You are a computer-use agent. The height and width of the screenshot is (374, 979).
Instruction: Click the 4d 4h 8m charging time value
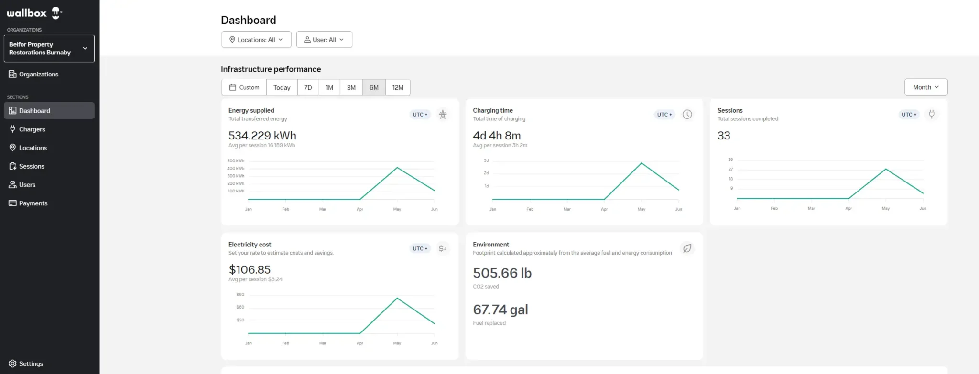(497, 136)
